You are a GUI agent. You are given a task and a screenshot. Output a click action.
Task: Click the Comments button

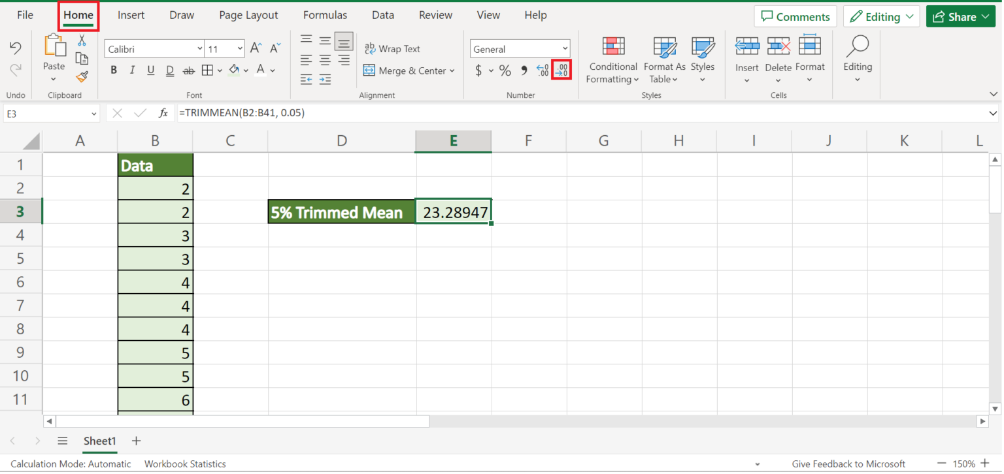point(795,16)
